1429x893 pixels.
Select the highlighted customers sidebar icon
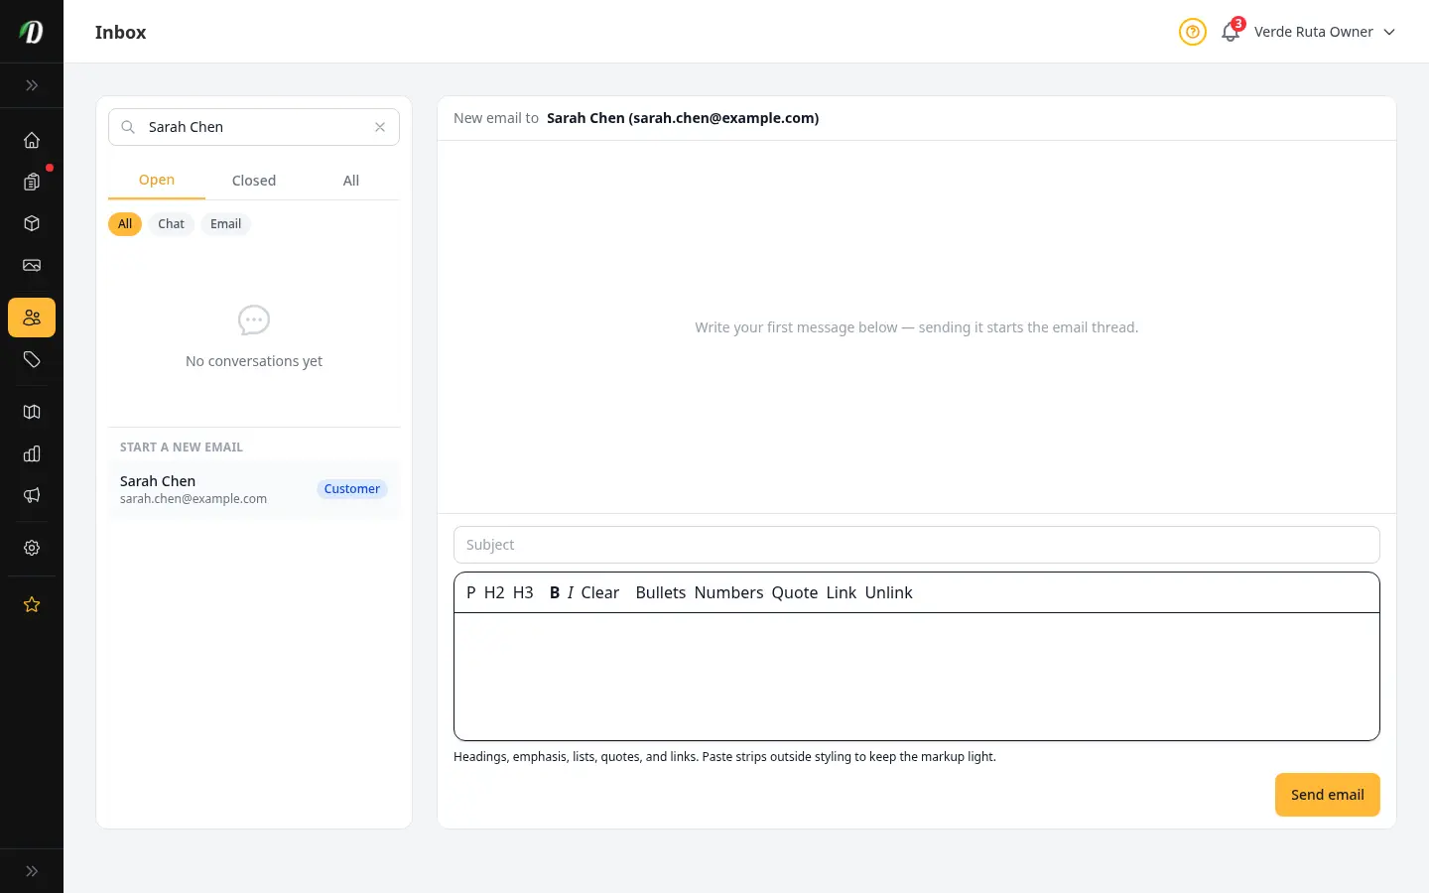coord(32,318)
